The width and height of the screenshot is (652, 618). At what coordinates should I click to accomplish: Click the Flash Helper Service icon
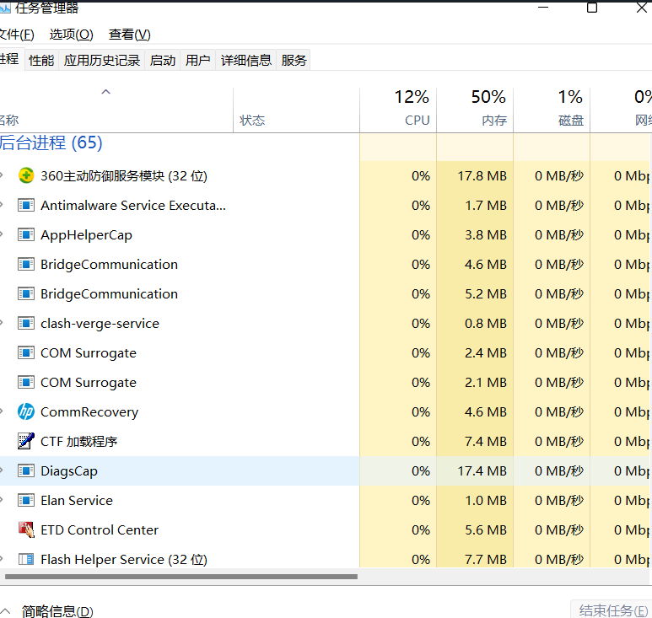click(26, 559)
